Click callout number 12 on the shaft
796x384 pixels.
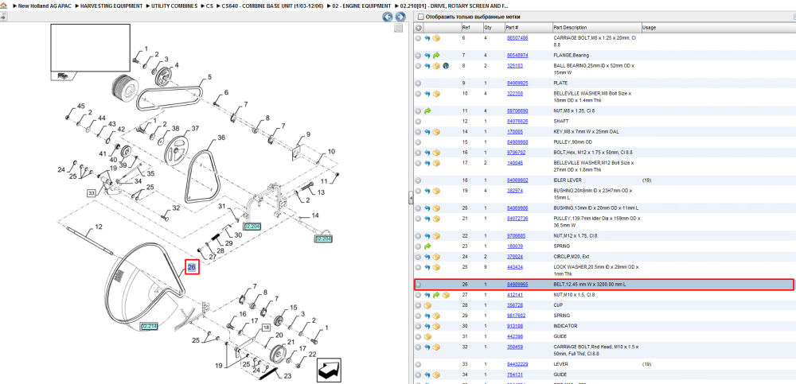(x=99, y=227)
